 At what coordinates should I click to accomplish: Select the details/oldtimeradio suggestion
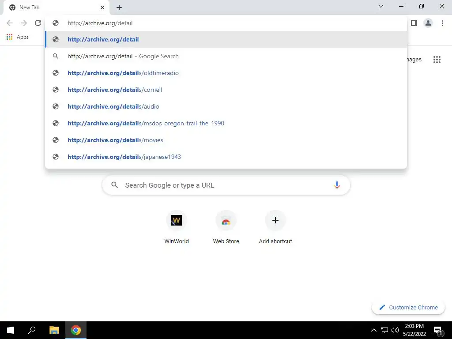tap(226, 73)
